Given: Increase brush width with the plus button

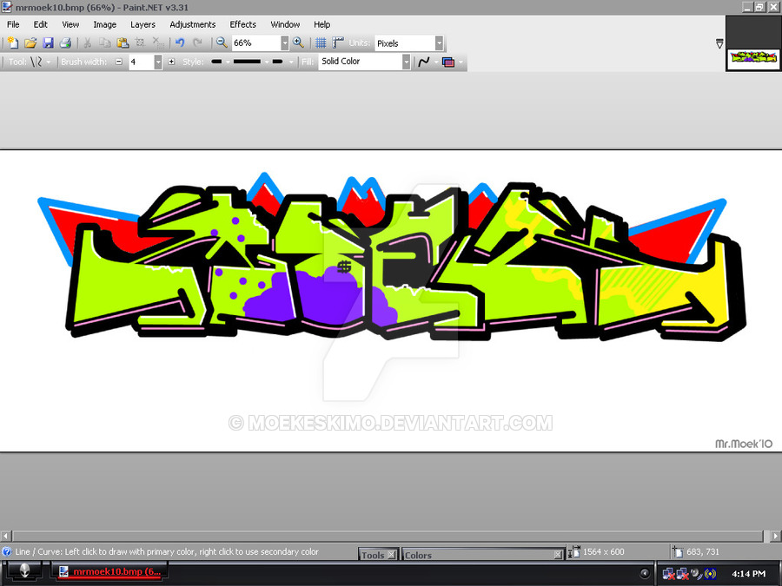Looking at the screenshot, I should point(171,62).
